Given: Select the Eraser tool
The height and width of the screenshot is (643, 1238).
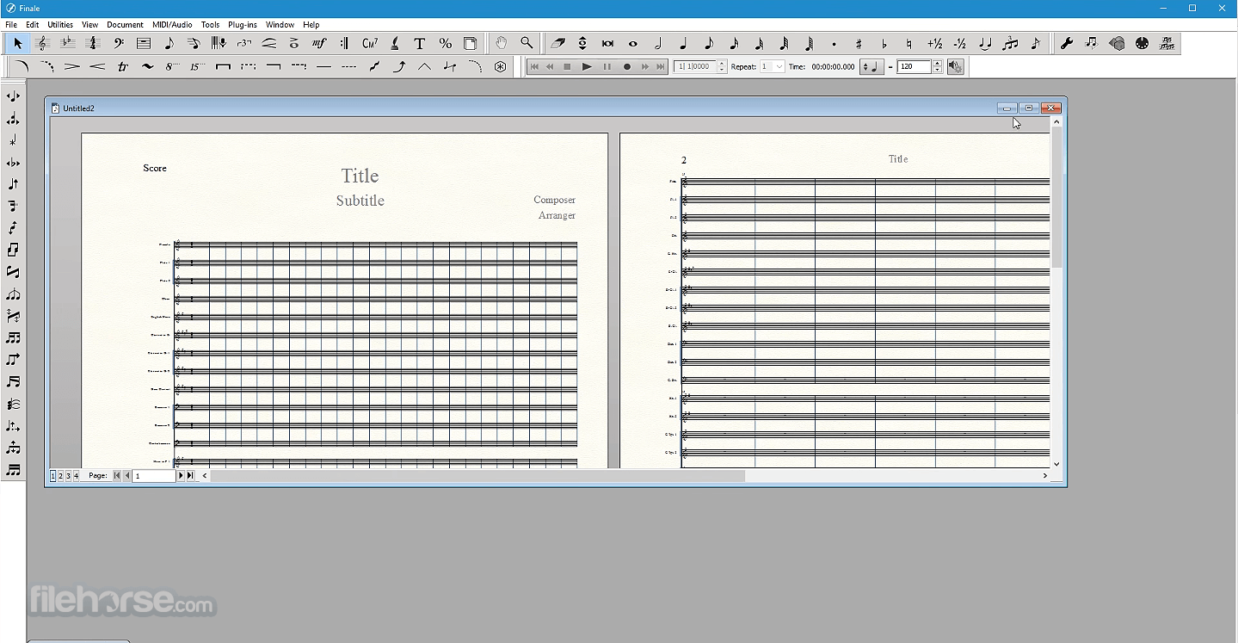Looking at the screenshot, I should 557,43.
